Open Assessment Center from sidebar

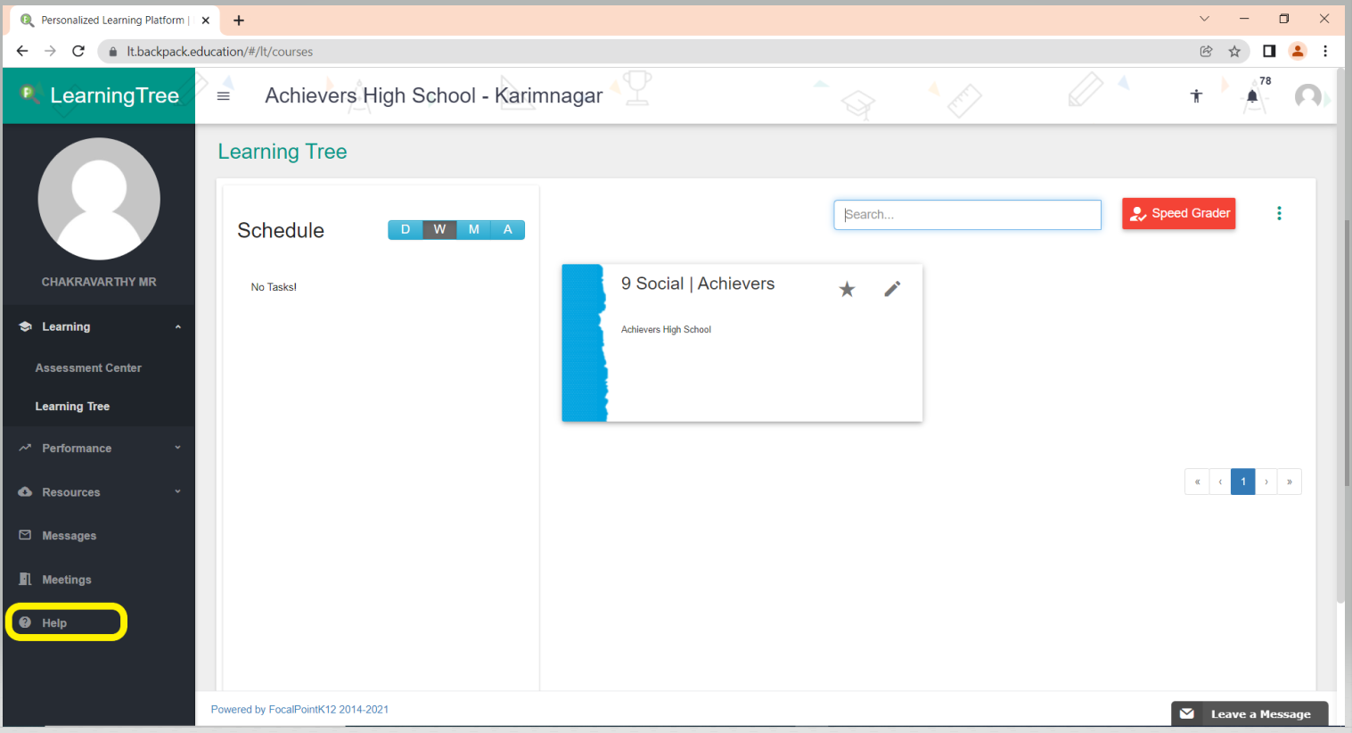pyautogui.click(x=88, y=367)
